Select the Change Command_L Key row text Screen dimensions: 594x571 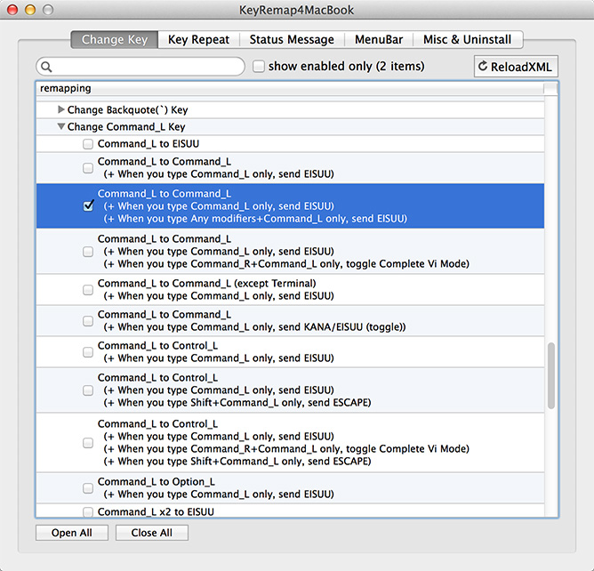[x=126, y=126]
